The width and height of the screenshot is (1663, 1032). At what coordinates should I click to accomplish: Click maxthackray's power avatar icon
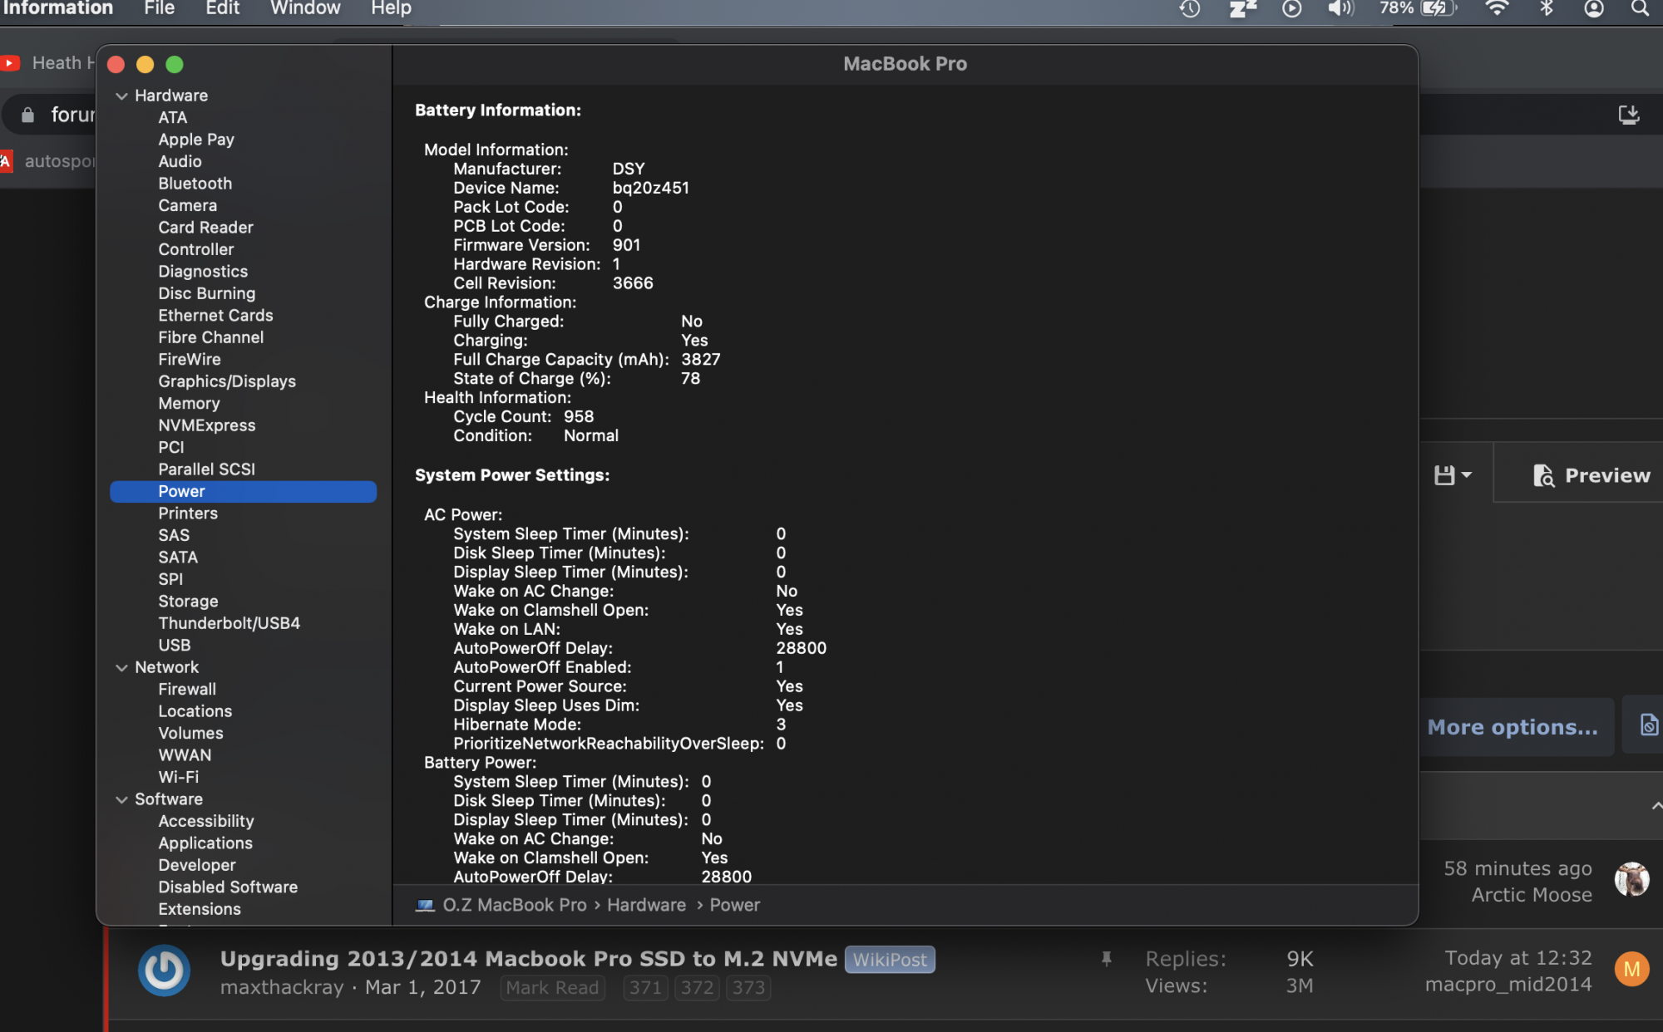tap(164, 971)
